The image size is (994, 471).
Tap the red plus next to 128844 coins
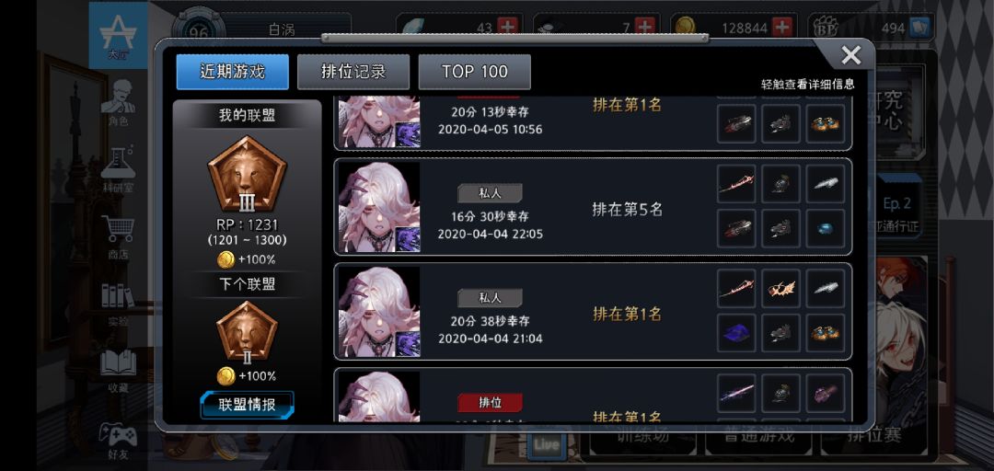tap(783, 27)
